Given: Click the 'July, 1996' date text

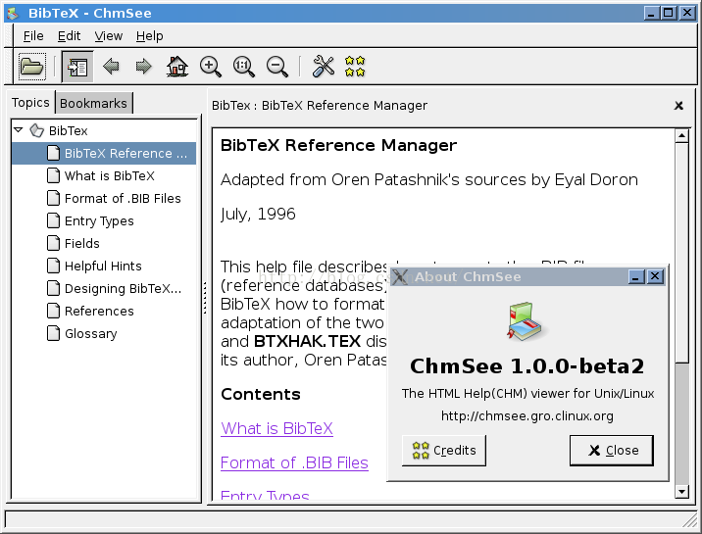Looking at the screenshot, I should pyautogui.click(x=258, y=214).
